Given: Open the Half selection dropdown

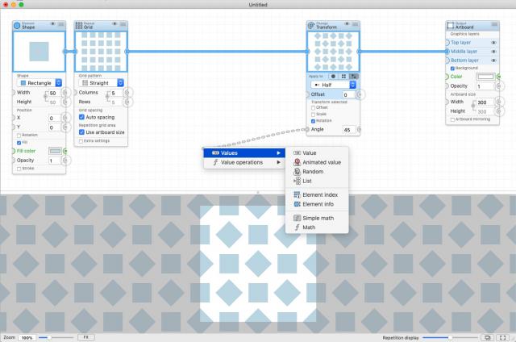Looking at the screenshot, I should [x=333, y=85].
